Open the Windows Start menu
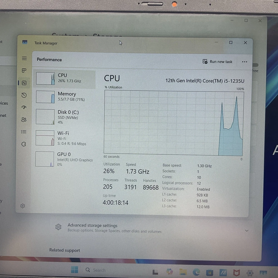Screen dimensions: 278x278 tap(74, 270)
